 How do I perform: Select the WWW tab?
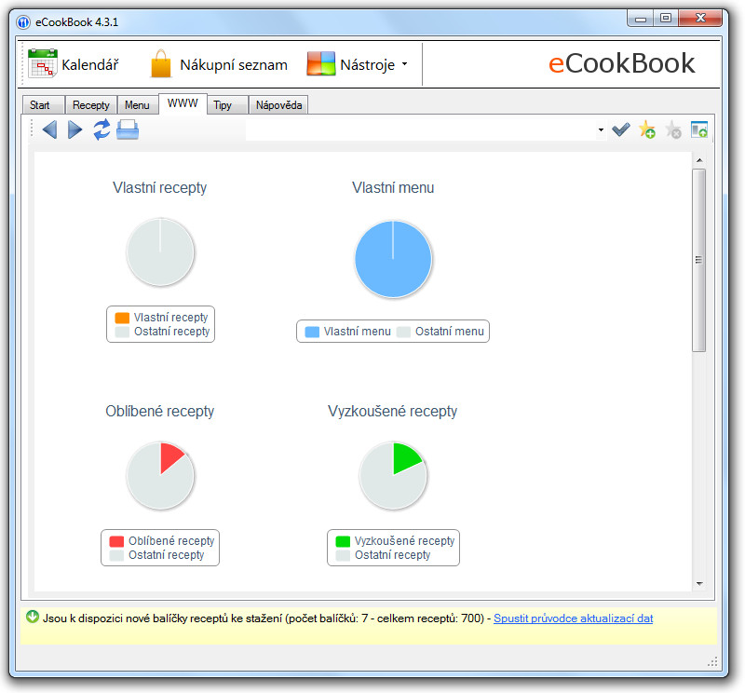click(x=183, y=103)
